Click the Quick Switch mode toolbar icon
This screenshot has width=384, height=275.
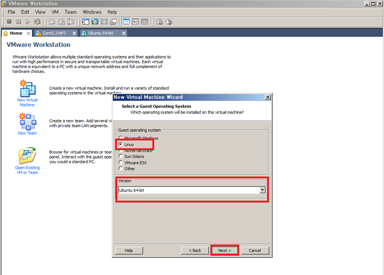point(104,22)
